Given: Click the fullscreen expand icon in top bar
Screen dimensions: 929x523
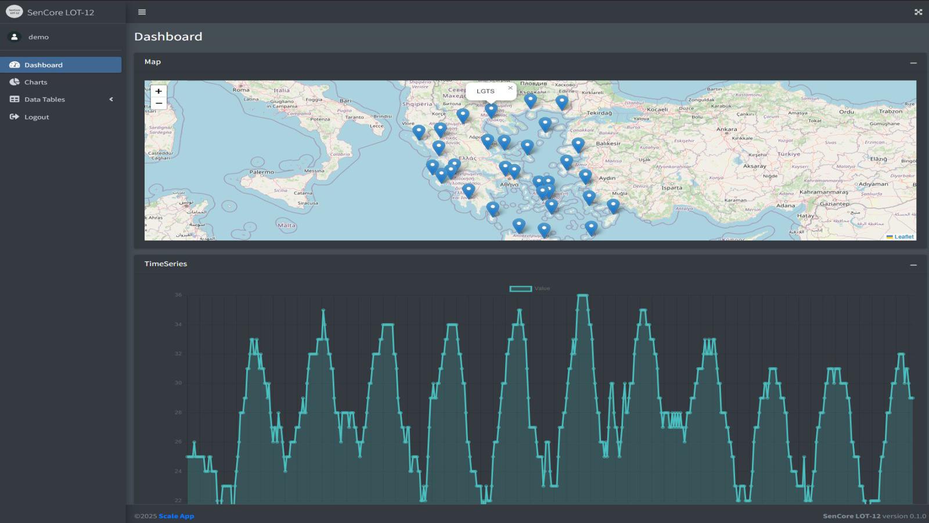Looking at the screenshot, I should pos(918,12).
